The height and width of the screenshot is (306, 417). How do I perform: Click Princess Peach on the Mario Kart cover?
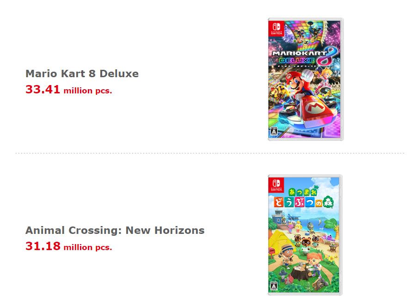click(324, 80)
